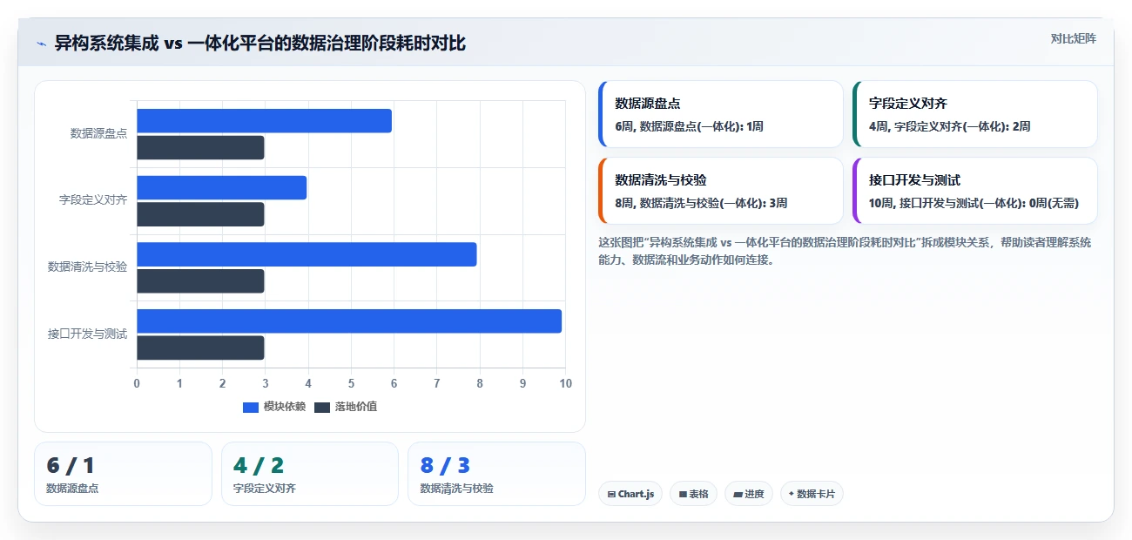Viewport: 1132px width, 540px height.
Task: Select the Chart.js chip
Action: [630, 494]
